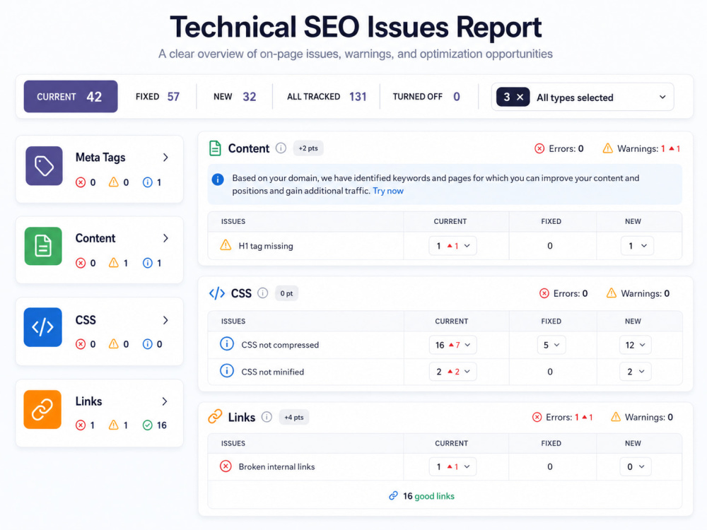Click the orange Links chain icon in sidebar
This screenshot has width=707, height=530.
coord(42,409)
